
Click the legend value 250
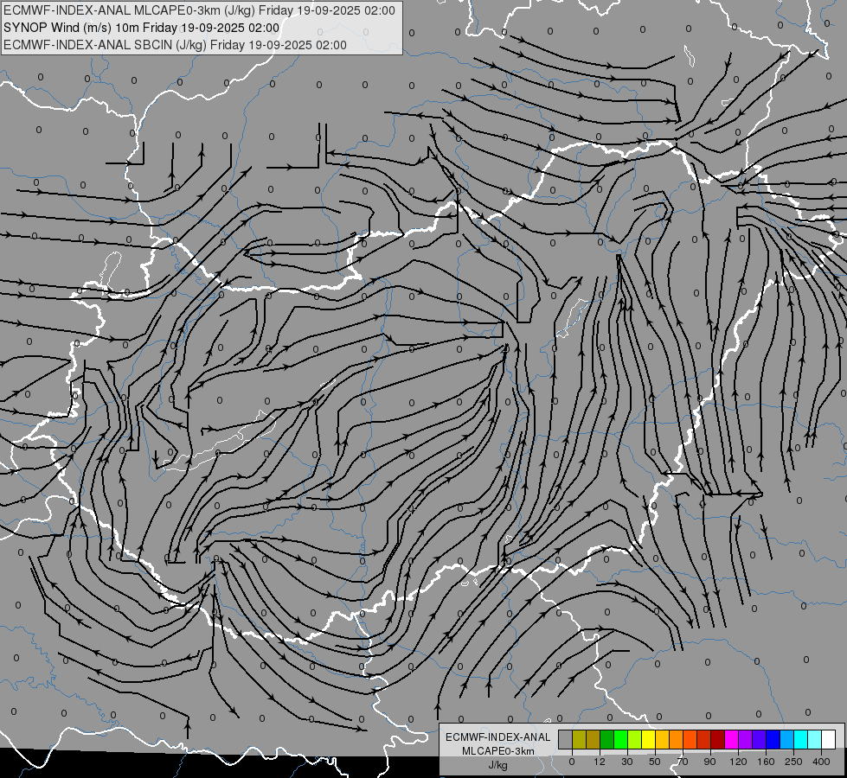pyautogui.click(x=793, y=762)
